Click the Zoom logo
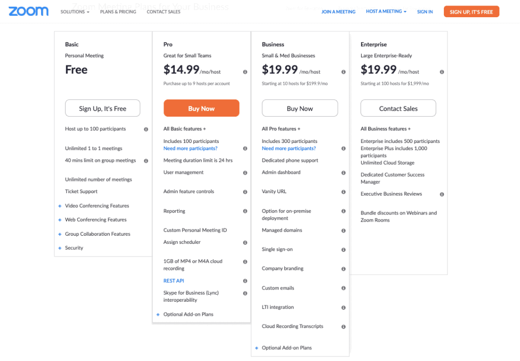This screenshot has width=520, height=361. [28, 11]
